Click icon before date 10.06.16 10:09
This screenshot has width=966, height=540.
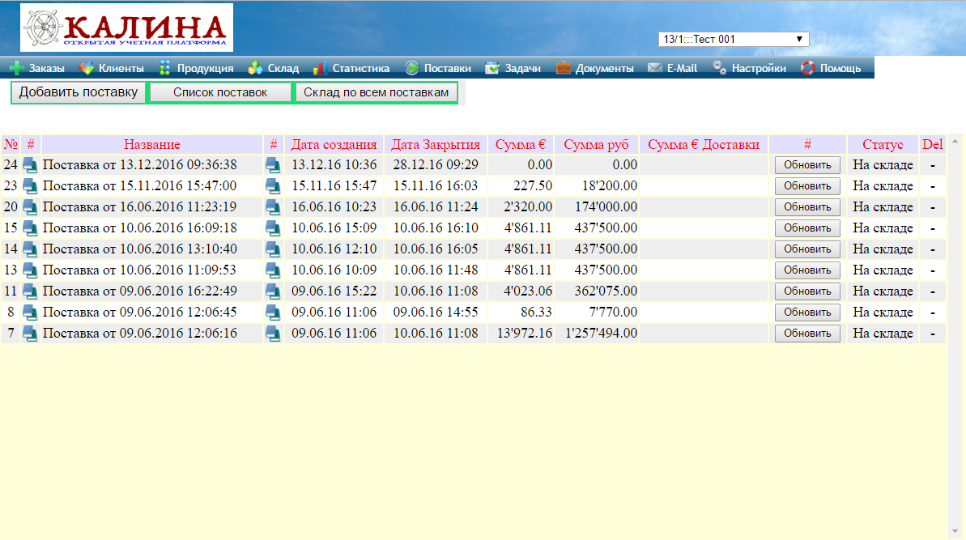[273, 270]
